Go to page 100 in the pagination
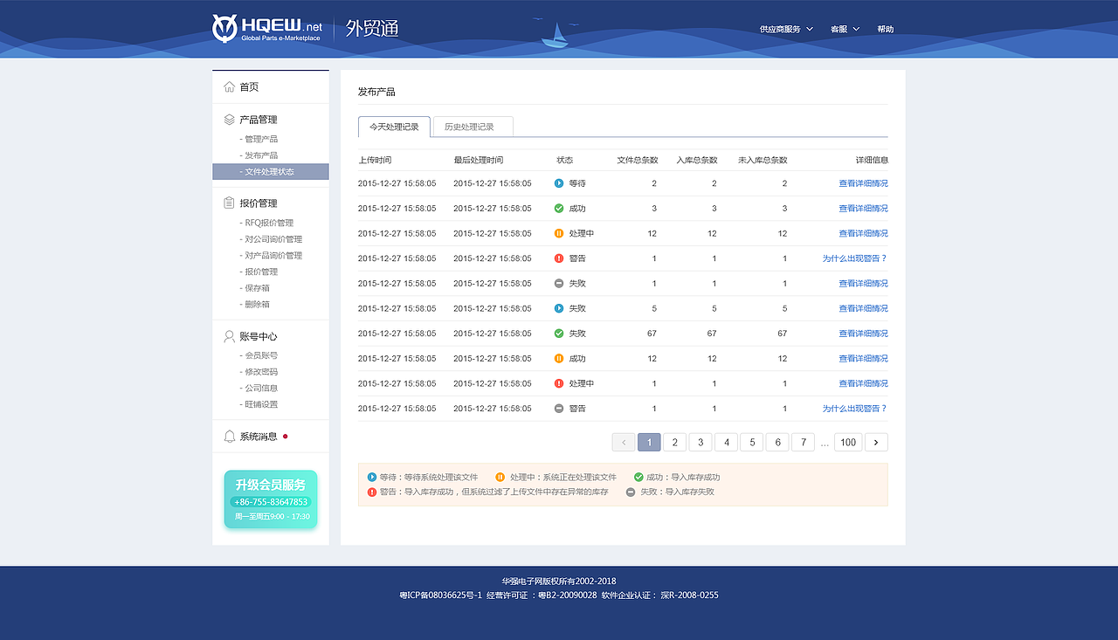The height and width of the screenshot is (640, 1118). click(x=847, y=442)
